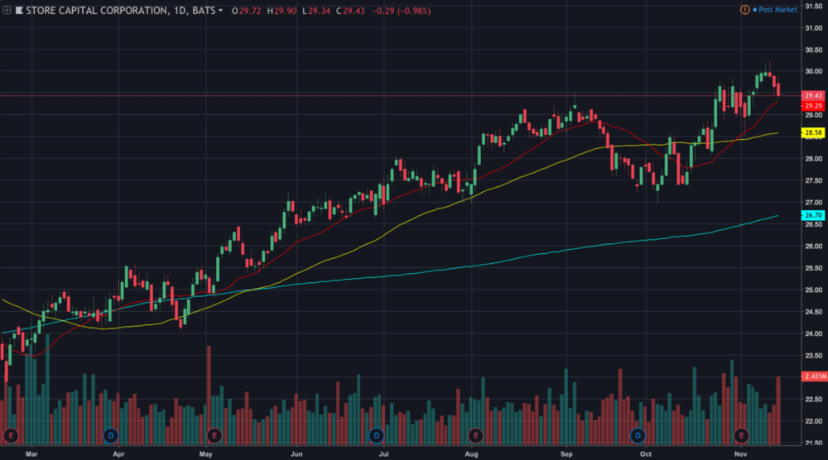
Task: Click the flag icon beside the symbol name
Action: tap(18, 9)
